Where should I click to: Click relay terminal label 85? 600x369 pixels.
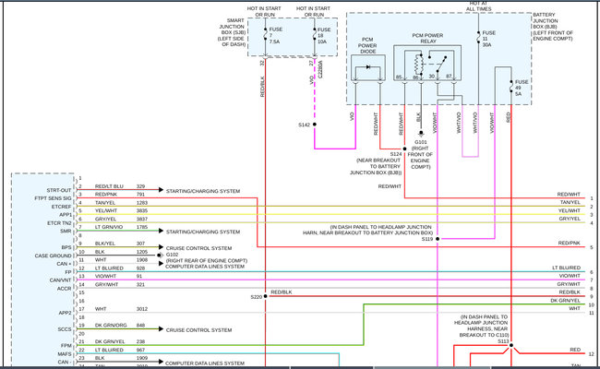(399, 77)
